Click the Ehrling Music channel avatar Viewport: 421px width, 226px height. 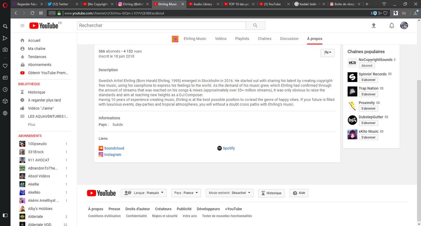click(175, 39)
